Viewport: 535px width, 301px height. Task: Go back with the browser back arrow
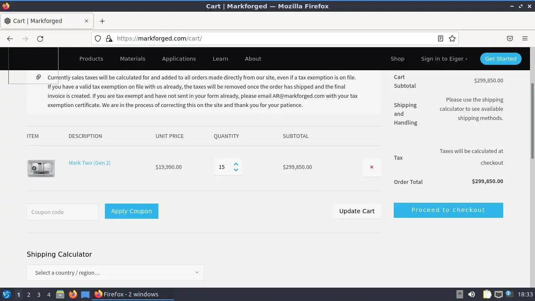(x=10, y=38)
